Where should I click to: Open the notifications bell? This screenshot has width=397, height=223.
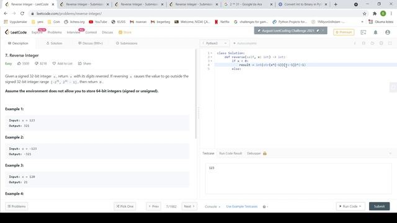(x=375, y=32)
